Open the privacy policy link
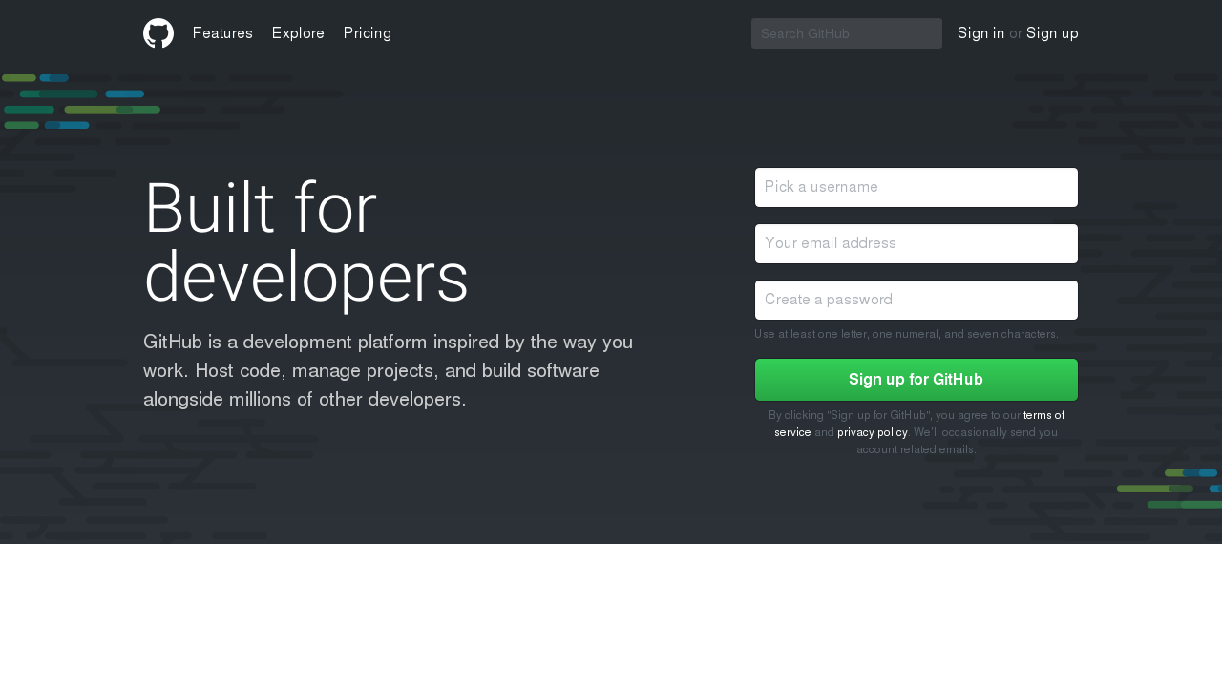 [873, 432]
